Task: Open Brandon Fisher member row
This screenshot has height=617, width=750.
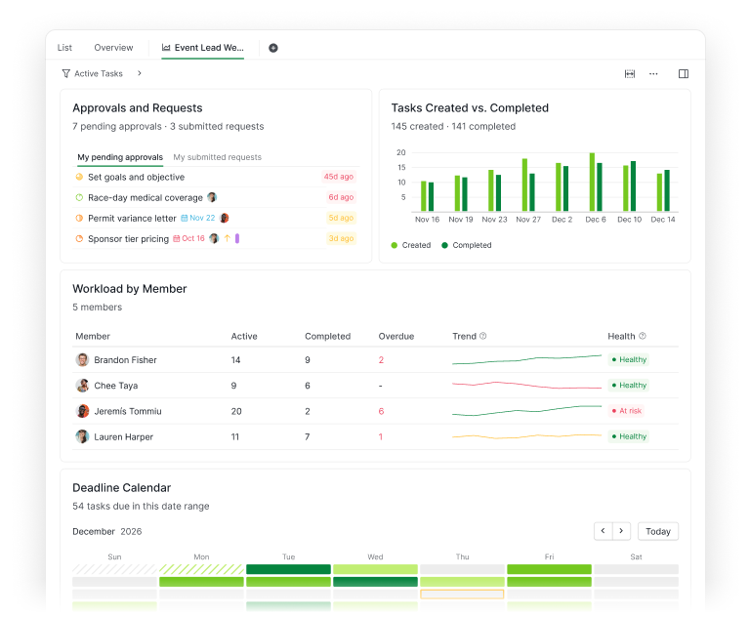Action: (376, 359)
